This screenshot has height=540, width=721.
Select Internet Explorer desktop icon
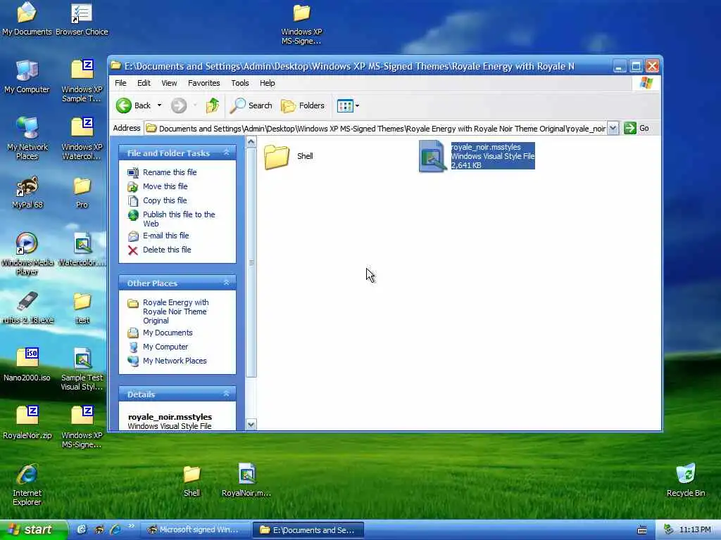tap(27, 484)
